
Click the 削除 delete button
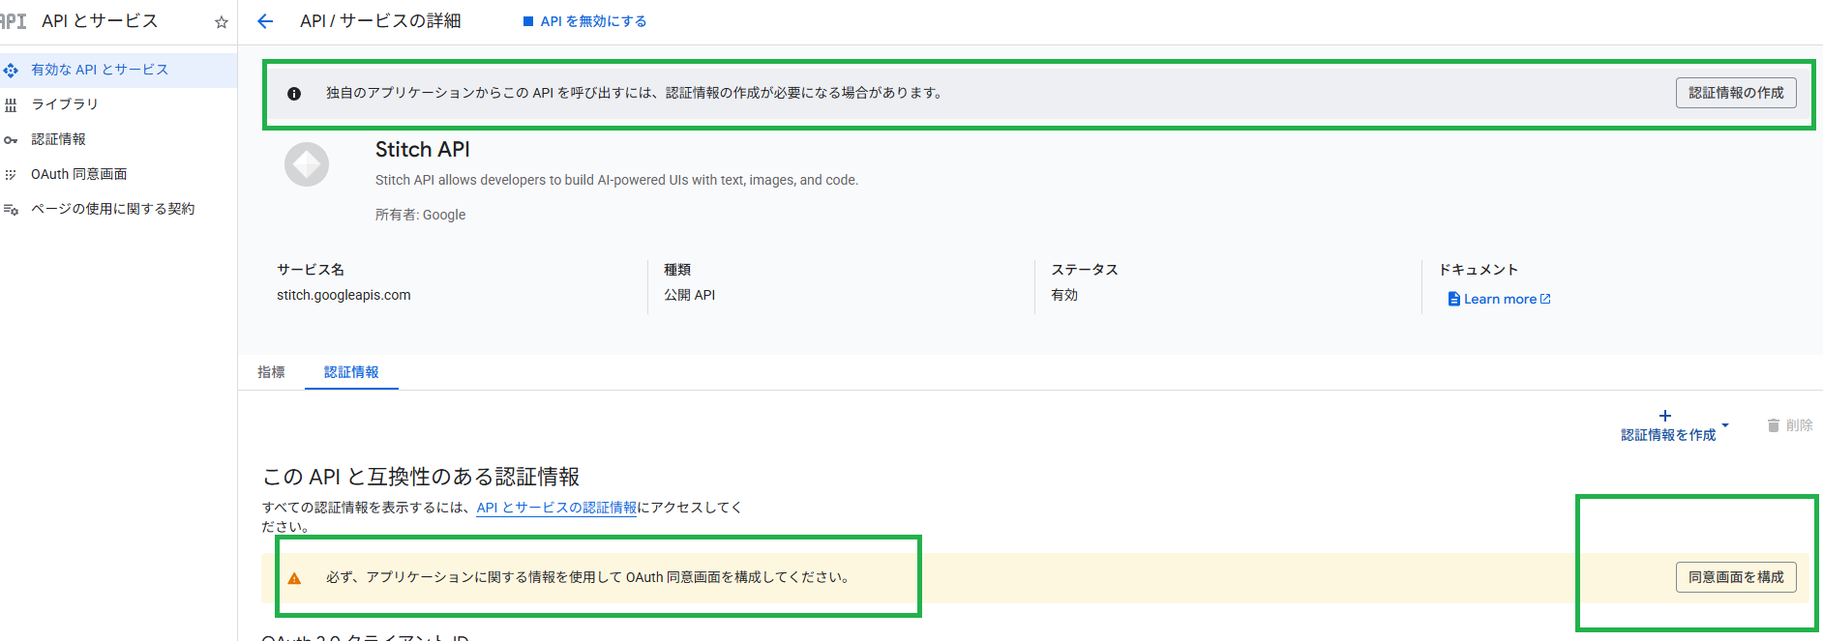(x=1789, y=425)
